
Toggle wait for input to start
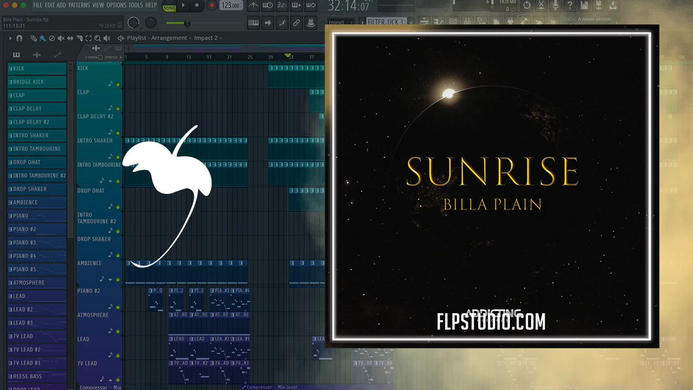coord(267,5)
